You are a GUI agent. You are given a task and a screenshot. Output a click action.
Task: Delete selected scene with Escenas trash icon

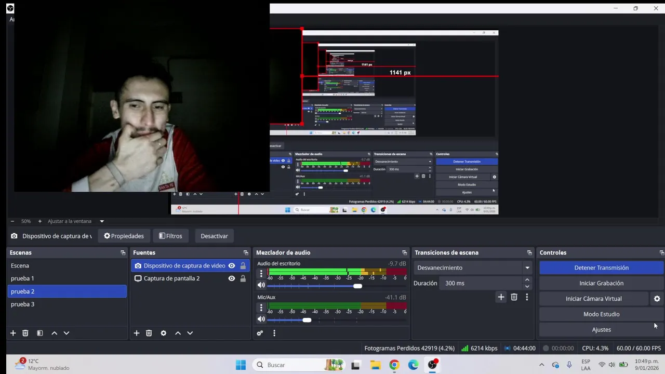[25, 333]
